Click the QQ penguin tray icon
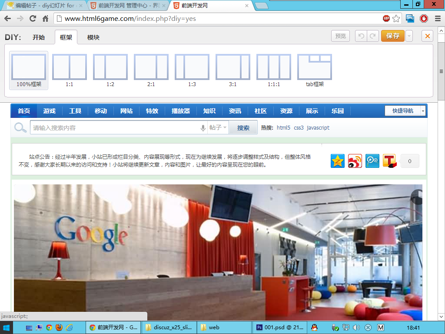 (314, 327)
